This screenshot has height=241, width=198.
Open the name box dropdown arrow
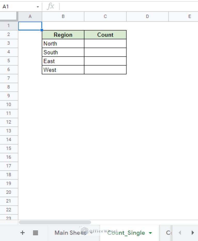pos(37,6)
